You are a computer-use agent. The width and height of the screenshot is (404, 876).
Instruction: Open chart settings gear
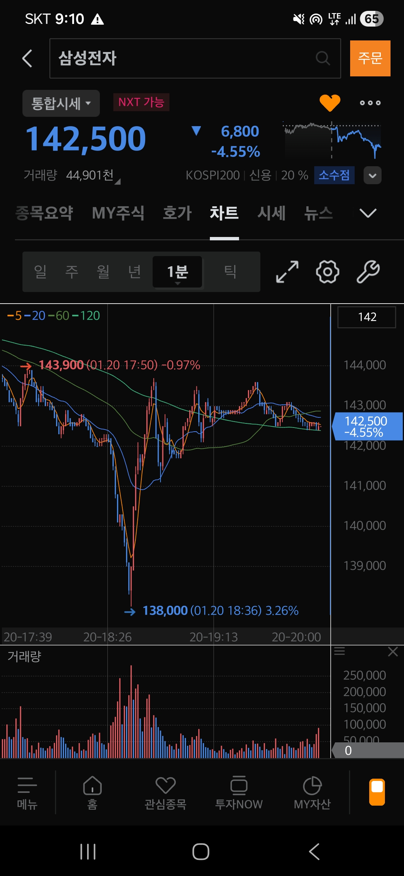327,272
